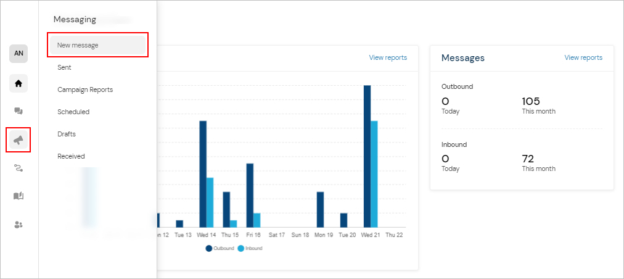The height and width of the screenshot is (279, 624).
Task: Toggle the Outbound legend swatch
Action: coord(209,248)
